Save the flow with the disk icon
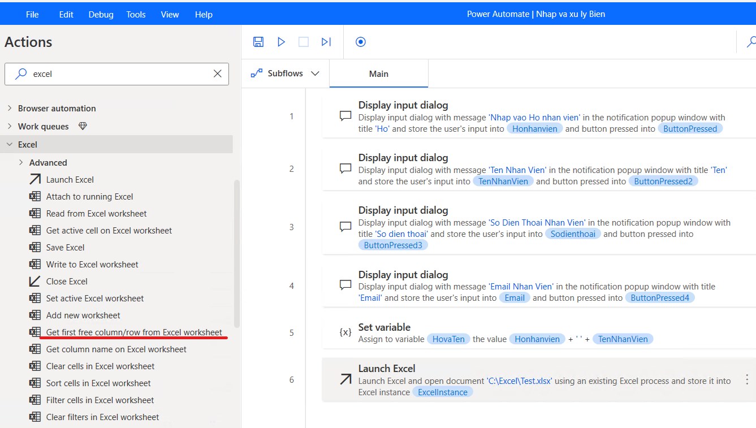 (258, 42)
